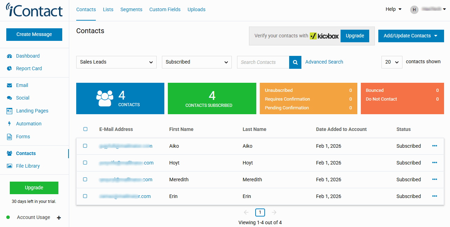The height and width of the screenshot is (227, 450).
Task: Click the search magnifier icon
Action: click(x=295, y=62)
